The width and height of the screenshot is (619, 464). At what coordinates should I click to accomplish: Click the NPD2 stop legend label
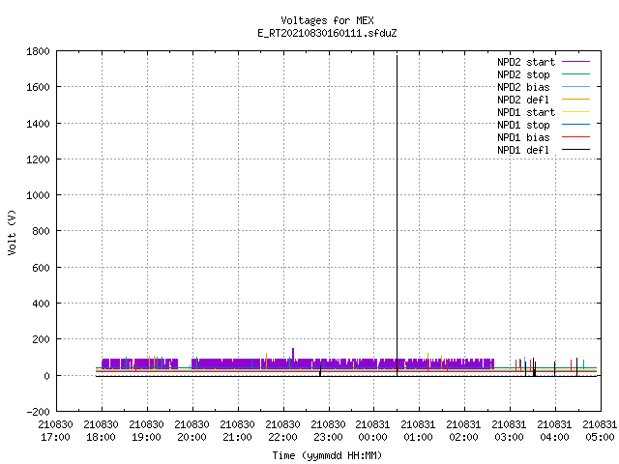pyautogui.click(x=523, y=74)
